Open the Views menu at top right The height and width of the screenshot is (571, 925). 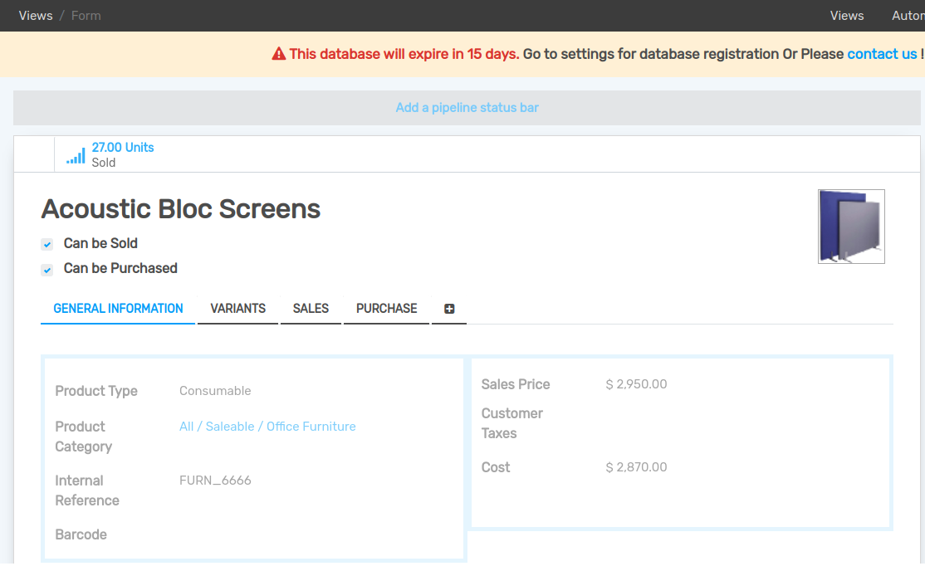(847, 16)
